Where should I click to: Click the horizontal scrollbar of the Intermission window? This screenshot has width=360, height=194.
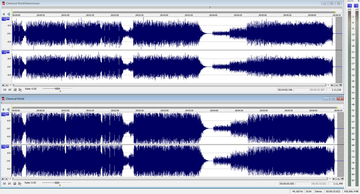(x=170, y=85)
